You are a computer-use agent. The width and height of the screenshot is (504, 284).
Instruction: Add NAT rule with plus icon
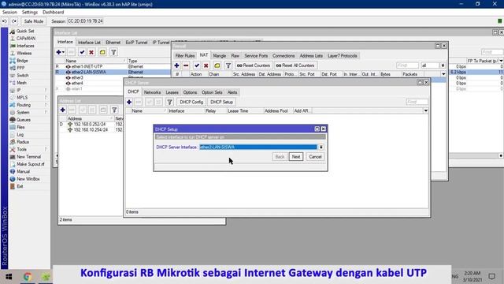(176, 65)
